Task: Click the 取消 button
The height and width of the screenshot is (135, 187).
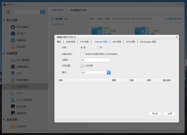Action: coord(155,114)
